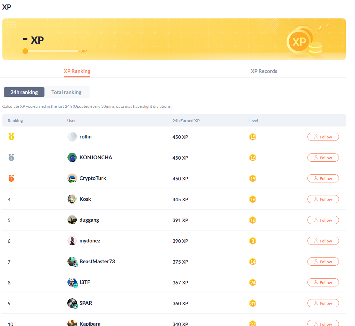The image size is (355, 326).
Task: Click I3TF's avatar icon
Action: coord(72,282)
